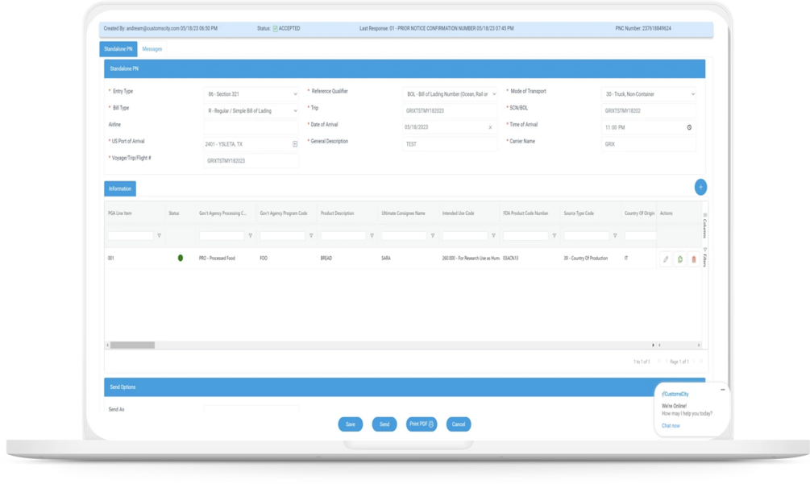This screenshot has width=810, height=484.
Task: Open filter menu for Gov't Agency Program Code
Action: click(311, 236)
